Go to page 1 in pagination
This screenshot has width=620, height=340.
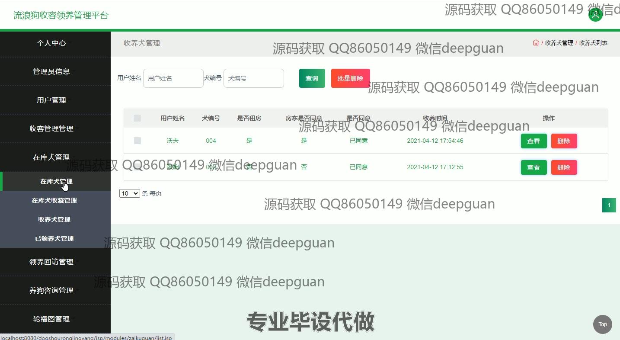[609, 205]
